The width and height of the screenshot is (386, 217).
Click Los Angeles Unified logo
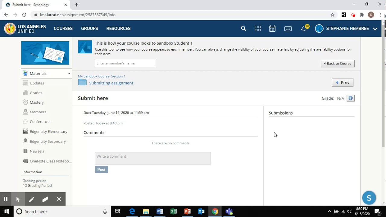pyautogui.click(x=25, y=29)
